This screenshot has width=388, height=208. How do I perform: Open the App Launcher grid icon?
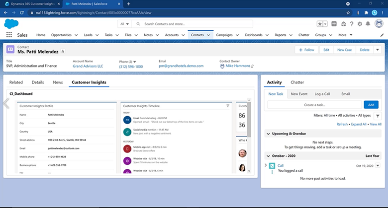pos(9,35)
